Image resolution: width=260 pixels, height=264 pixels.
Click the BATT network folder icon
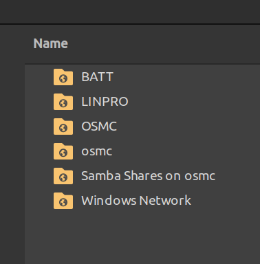[63, 77]
